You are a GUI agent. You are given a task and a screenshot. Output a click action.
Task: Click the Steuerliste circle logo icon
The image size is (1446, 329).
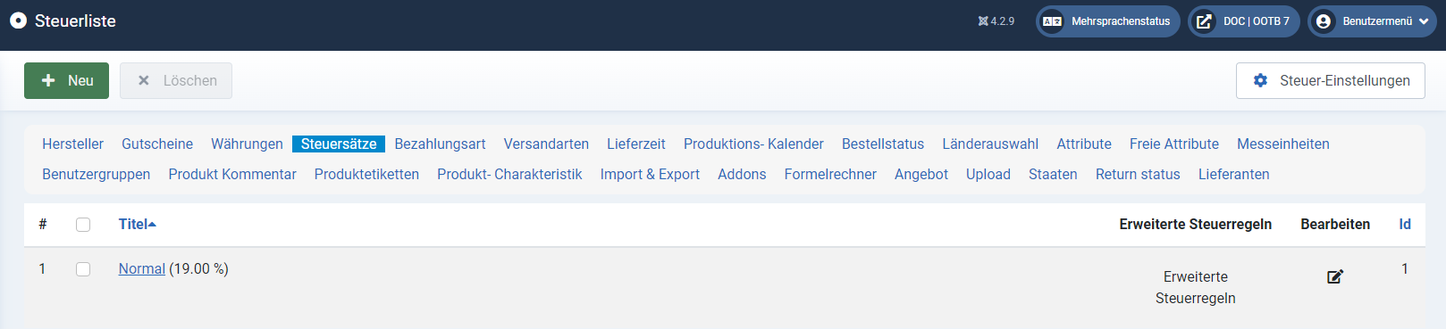point(18,21)
